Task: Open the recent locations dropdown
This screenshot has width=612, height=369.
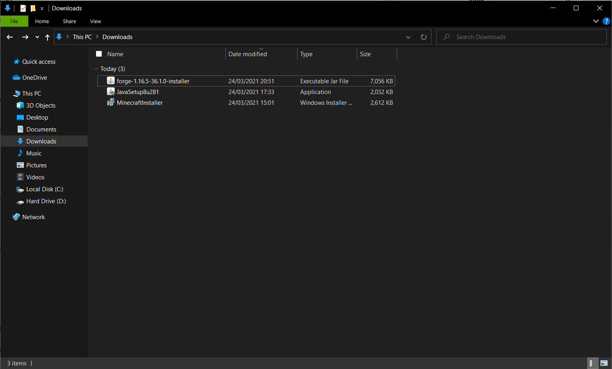Action: tap(37, 37)
